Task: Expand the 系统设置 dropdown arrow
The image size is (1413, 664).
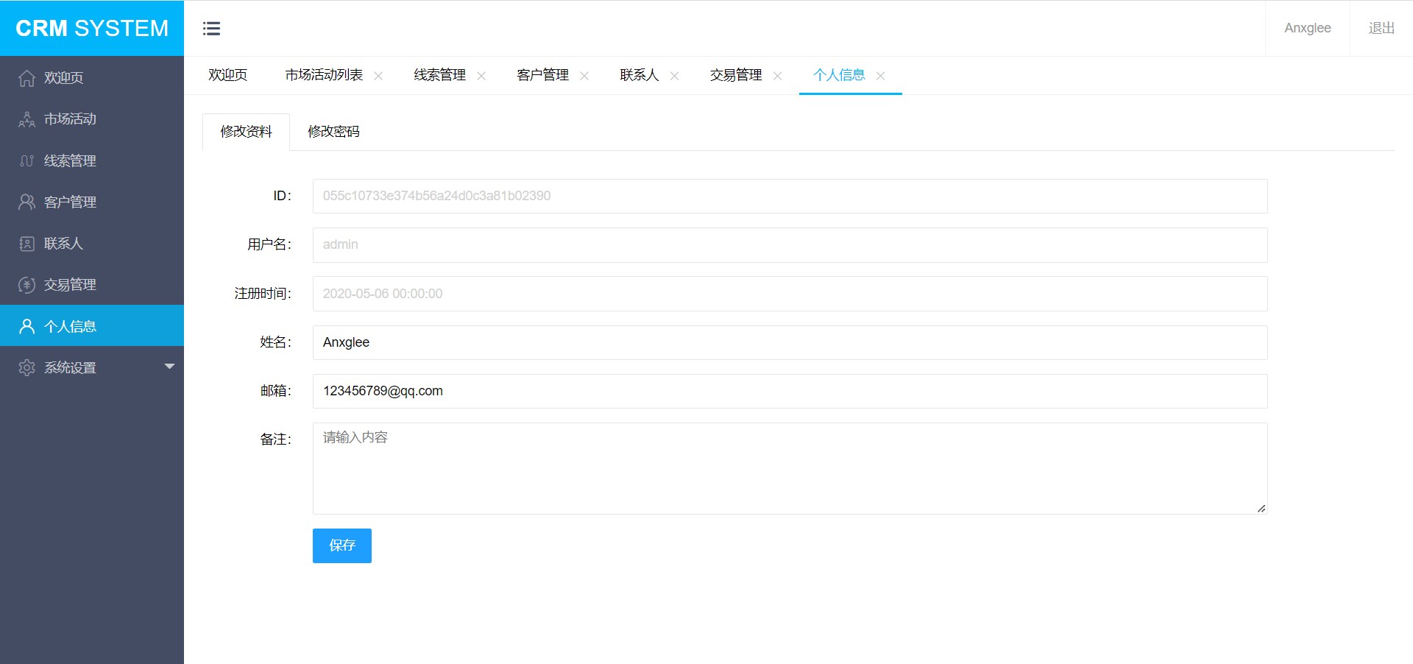Action: [169, 367]
